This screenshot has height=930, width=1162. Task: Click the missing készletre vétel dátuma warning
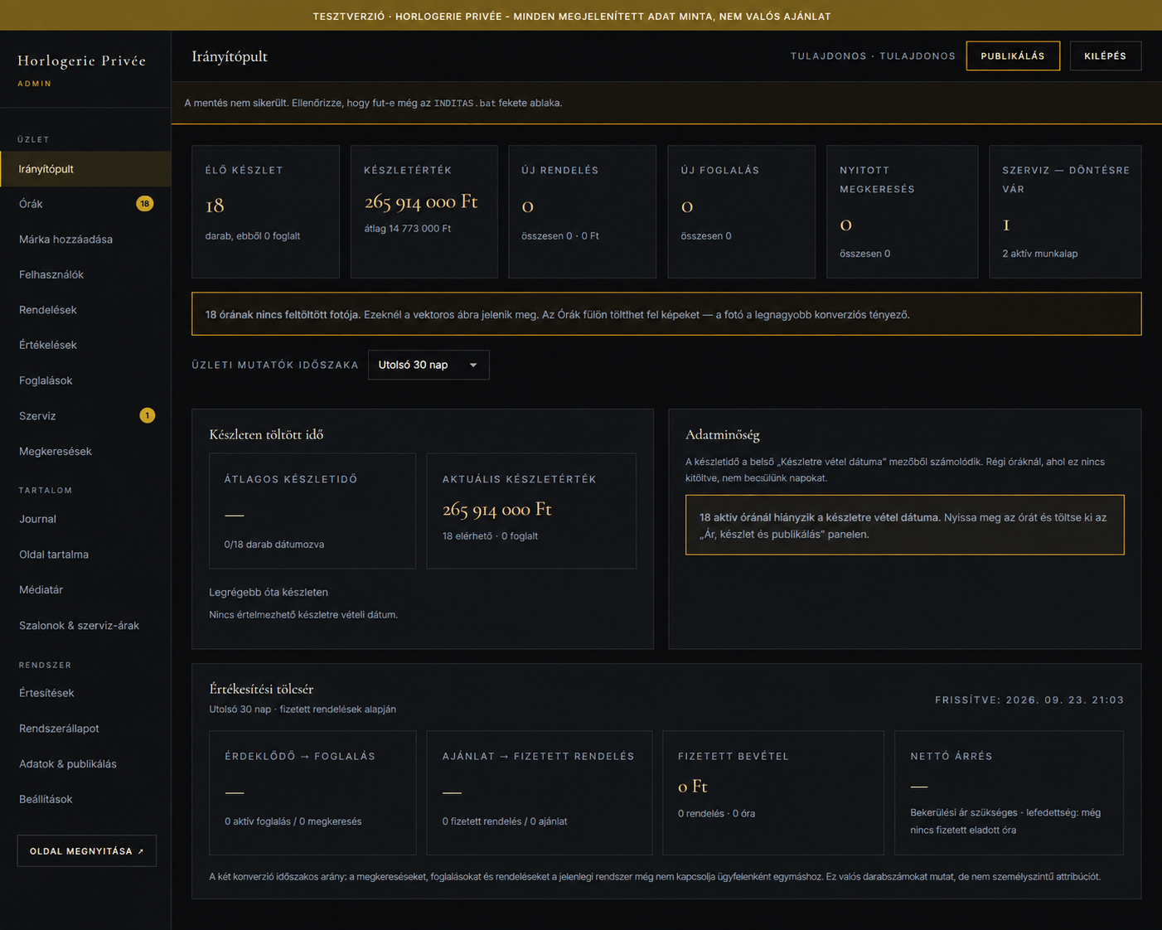[905, 525]
